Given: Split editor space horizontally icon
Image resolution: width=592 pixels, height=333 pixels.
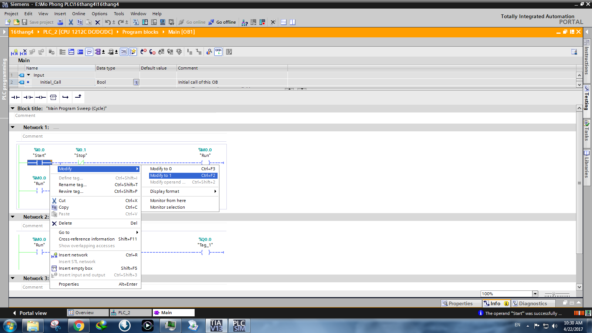Looking at the screenshot, I should pos(284,22).
